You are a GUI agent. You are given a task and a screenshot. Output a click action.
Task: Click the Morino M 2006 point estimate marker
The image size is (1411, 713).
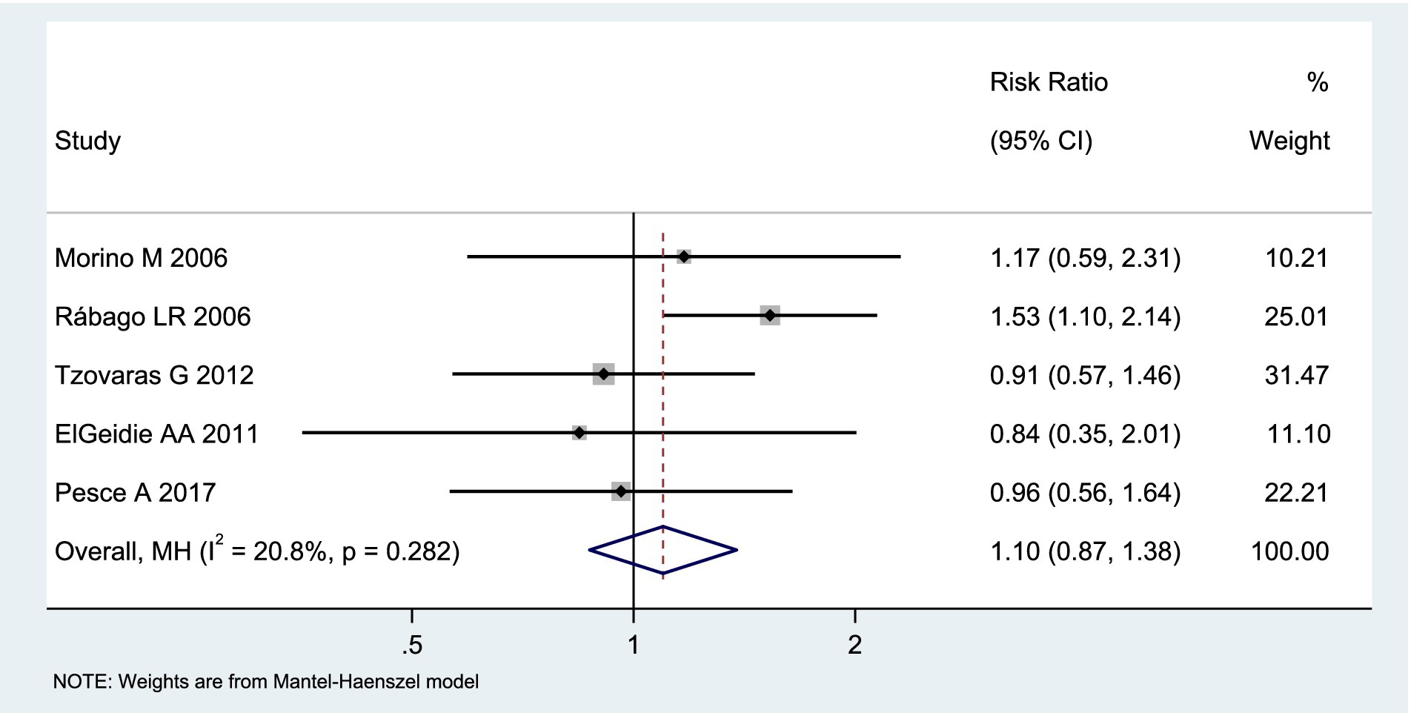683,256
